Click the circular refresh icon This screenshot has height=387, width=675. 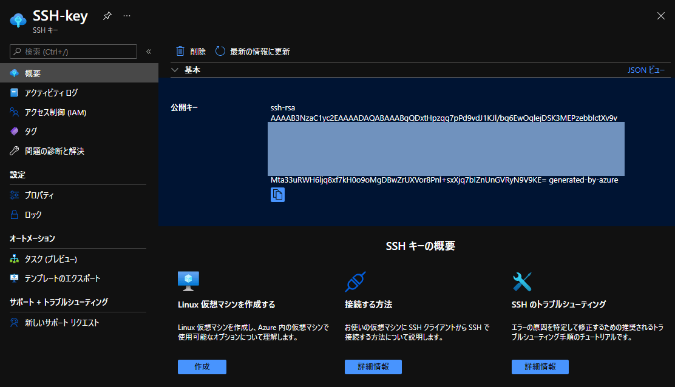(220, 51)
